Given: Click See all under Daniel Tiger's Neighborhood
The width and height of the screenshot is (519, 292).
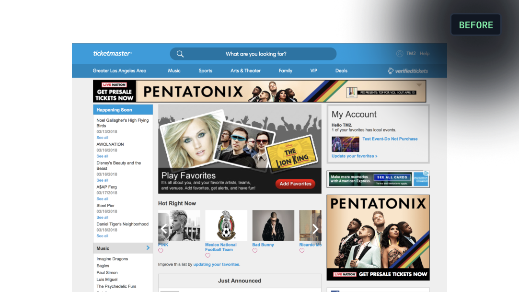Looking at the screenshot, I should tap(102, 236).
